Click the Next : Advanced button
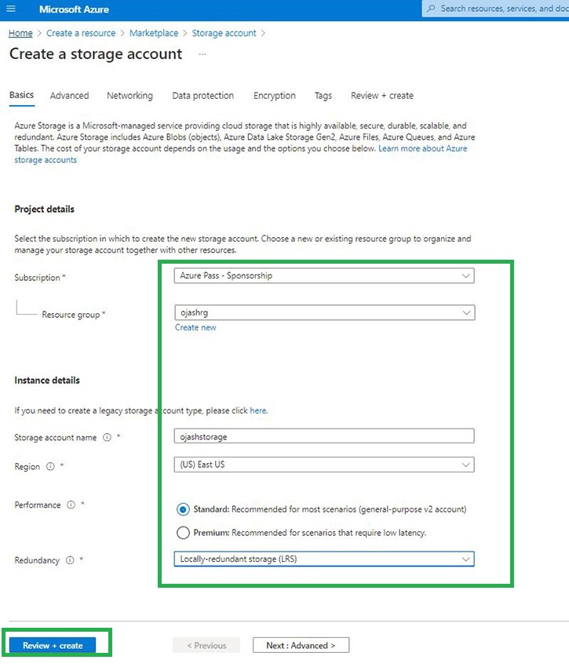 click(x=301, y=646)
